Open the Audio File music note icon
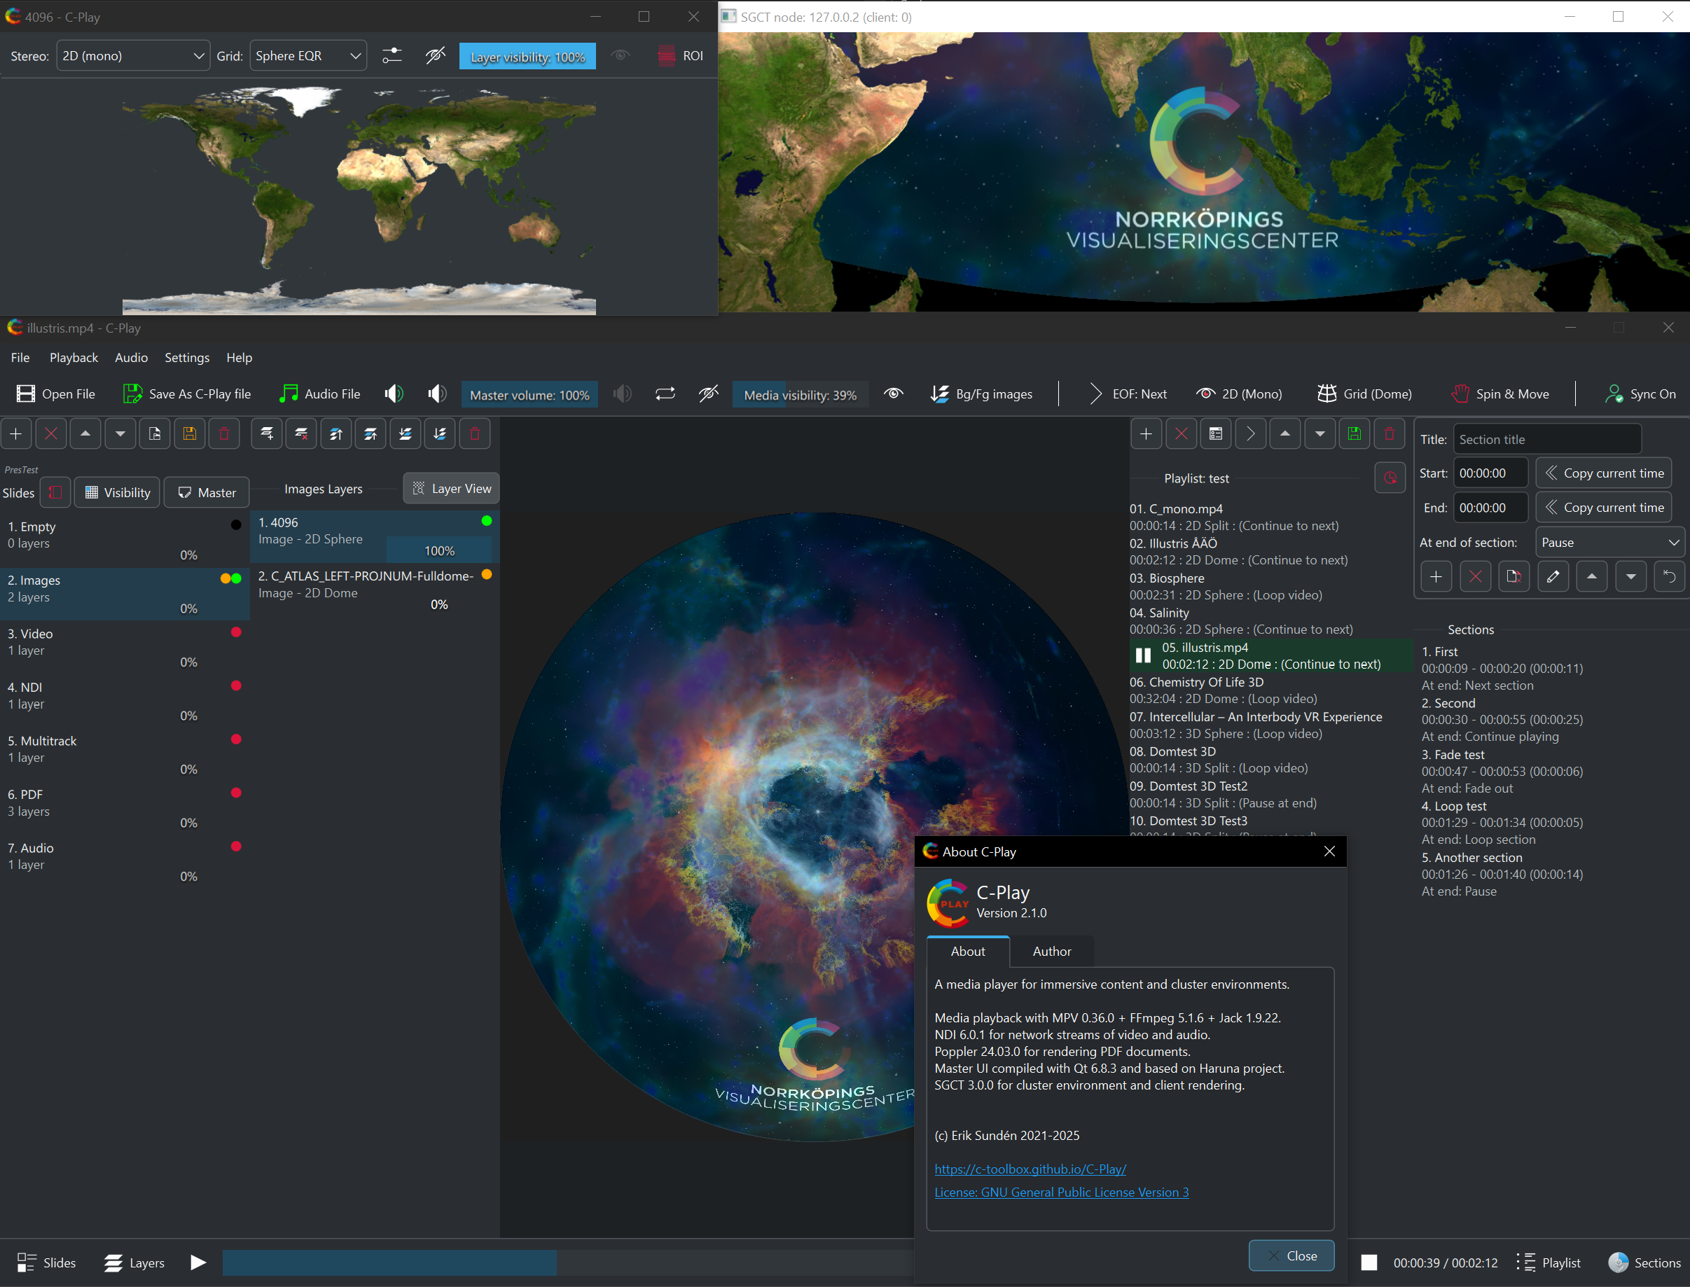 (288, 394)
